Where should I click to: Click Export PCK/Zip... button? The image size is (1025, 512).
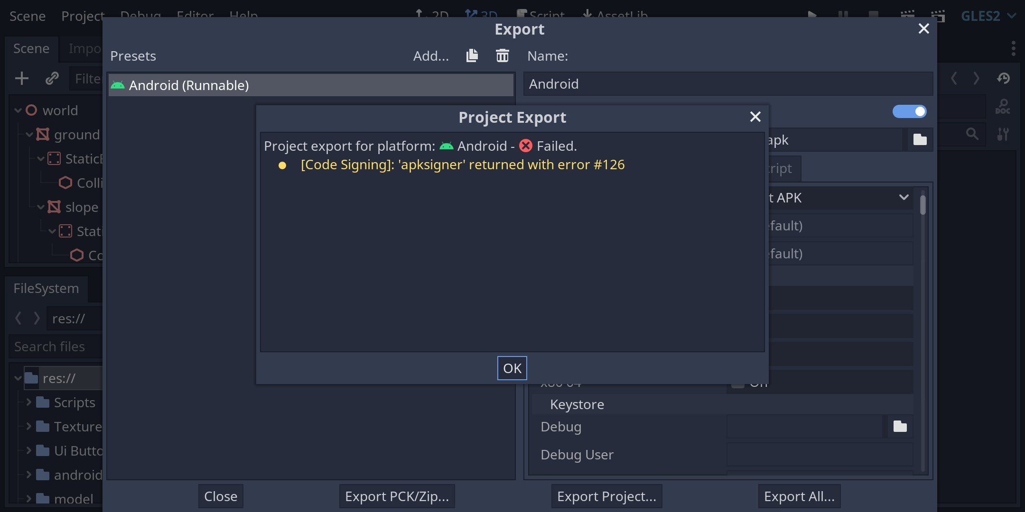coord(397,496)
